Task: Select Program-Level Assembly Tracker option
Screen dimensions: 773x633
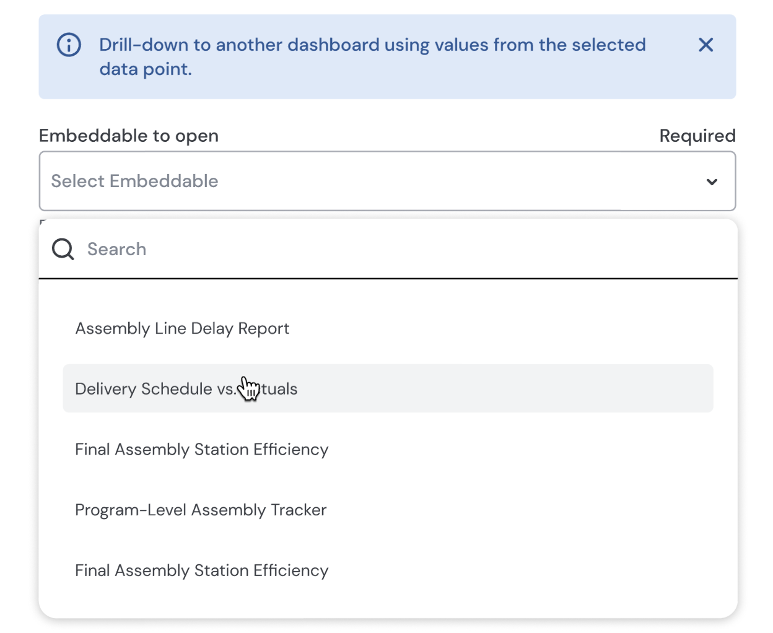Action: (201, 510)
